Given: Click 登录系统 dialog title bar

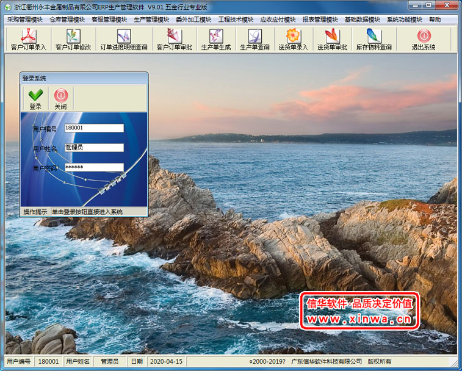Looking at the screenshot, I should pos(84,78).
